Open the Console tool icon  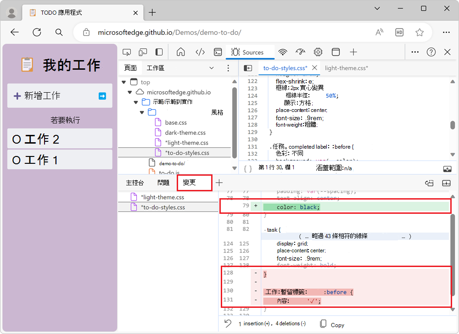218,52
